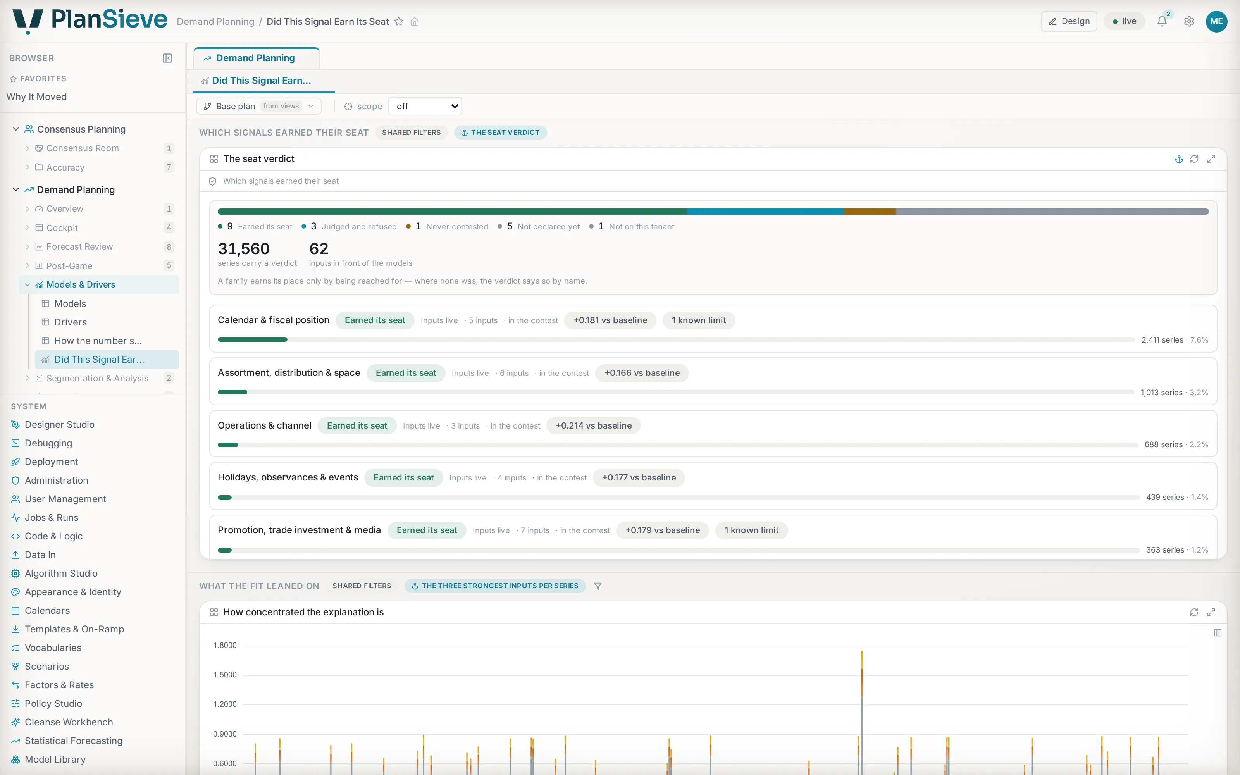Refresh The seat verdict card
Image resolution: width=1240 pixels, height=775 pixels.
click(1194, 159)
